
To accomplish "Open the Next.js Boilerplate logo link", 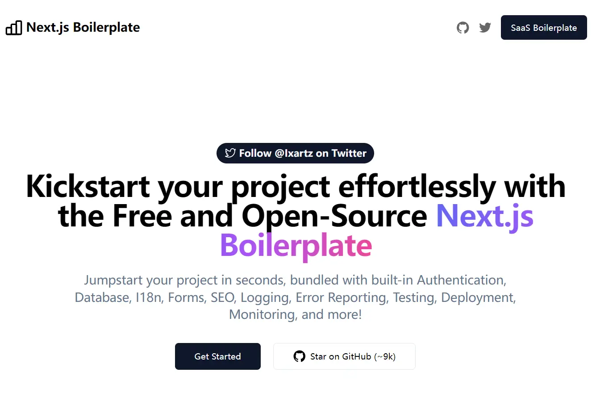I will [x=73, y=27].
